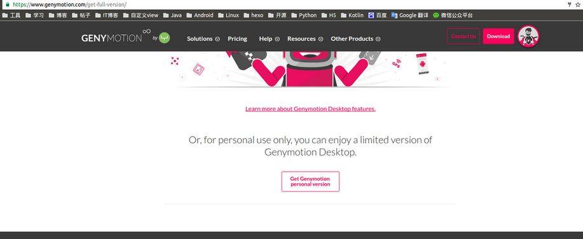Viewport: 583px width, 239px height.
Task: Open the 工具 bookmark folder
Action: 11,15
